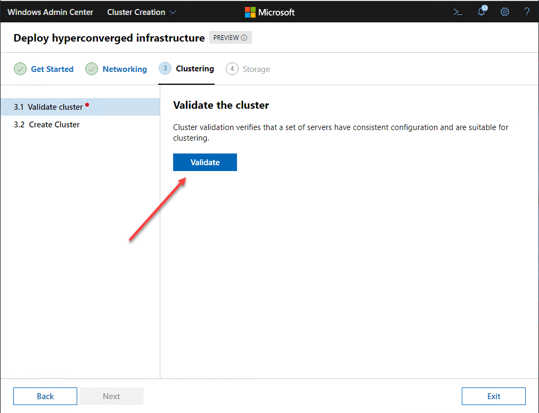This screenshot has height=413, width=539.
Task: Open the Storage step tab
Action: 256,69
